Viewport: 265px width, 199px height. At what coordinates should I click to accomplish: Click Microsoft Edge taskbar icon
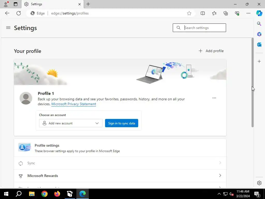pos(83,194)
